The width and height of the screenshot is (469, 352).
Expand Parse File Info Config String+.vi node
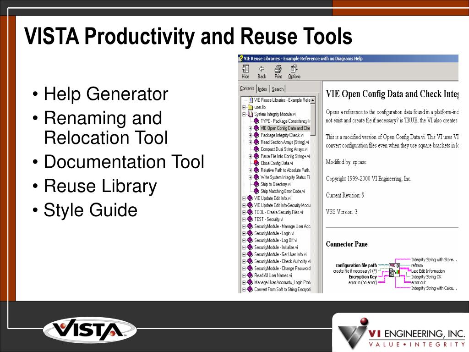251,156
